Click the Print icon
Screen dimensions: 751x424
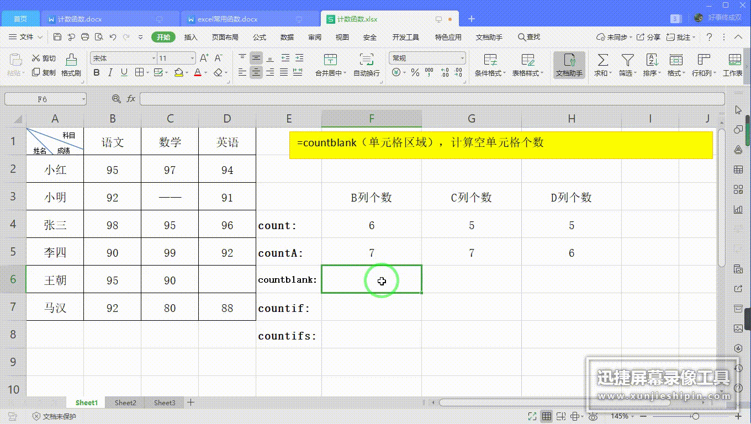(85, 37)
